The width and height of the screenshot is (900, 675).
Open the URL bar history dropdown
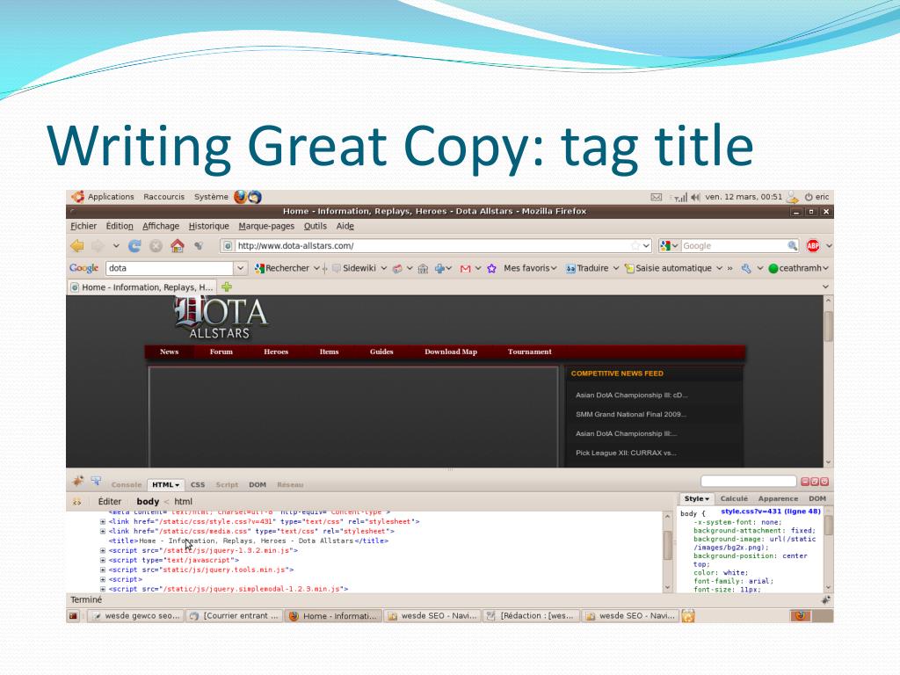(x=646, y=246)
